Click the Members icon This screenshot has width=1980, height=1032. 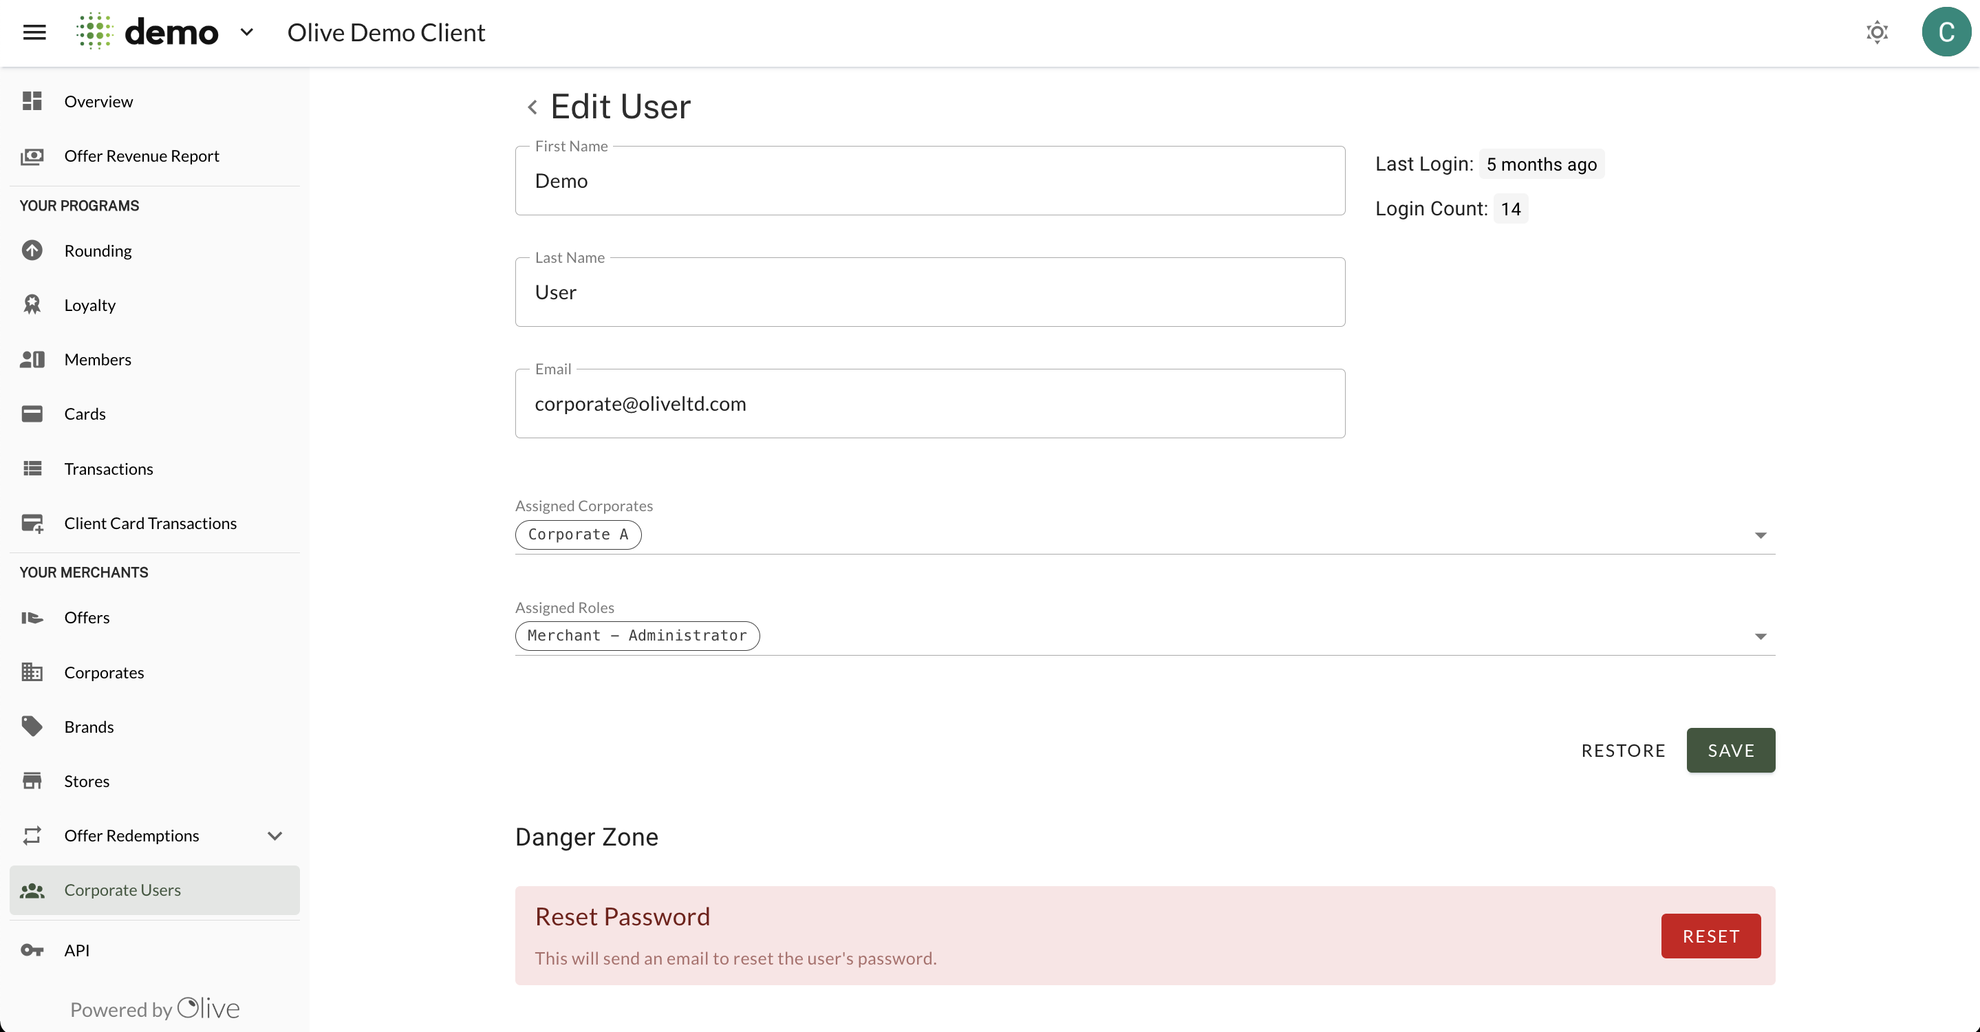(32, 360)
